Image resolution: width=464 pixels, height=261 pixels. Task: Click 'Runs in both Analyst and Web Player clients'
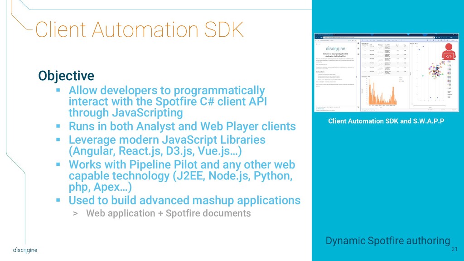pos(182,126)
